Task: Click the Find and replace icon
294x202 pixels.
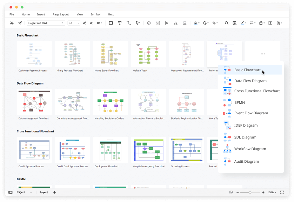Action: coord(235,23)
